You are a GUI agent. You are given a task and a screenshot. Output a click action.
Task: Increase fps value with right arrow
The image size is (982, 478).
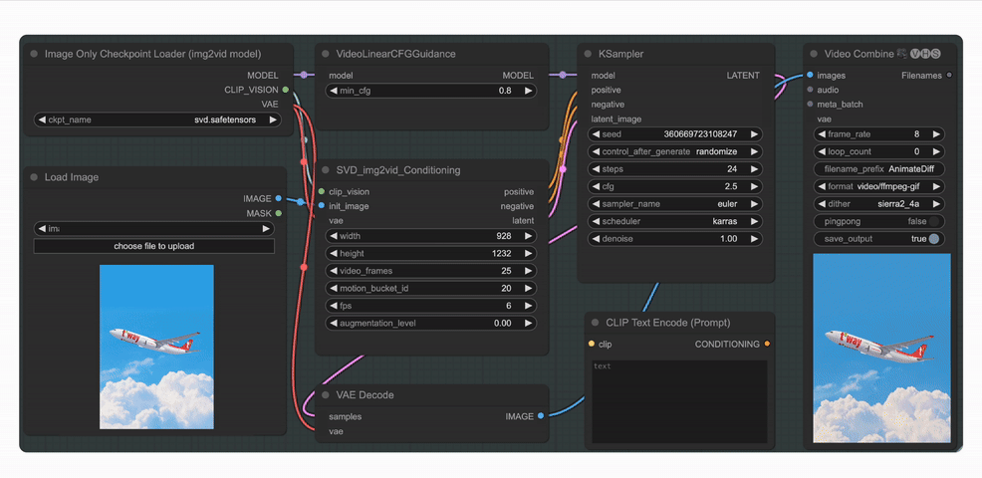coord(529,306)
